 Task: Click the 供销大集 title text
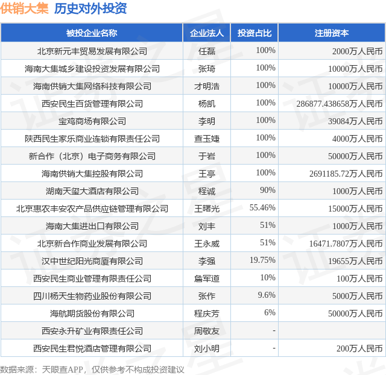pos(24,8)
